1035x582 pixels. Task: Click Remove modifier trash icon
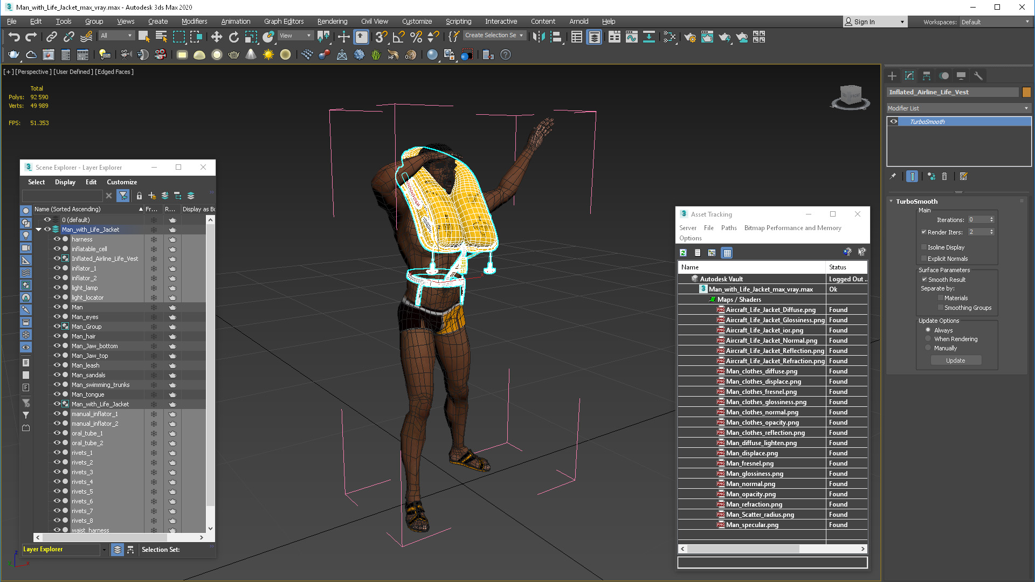click(944, 176)
